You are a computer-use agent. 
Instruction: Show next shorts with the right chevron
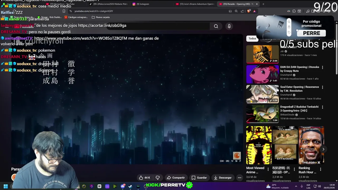click(x=323, y=149)
